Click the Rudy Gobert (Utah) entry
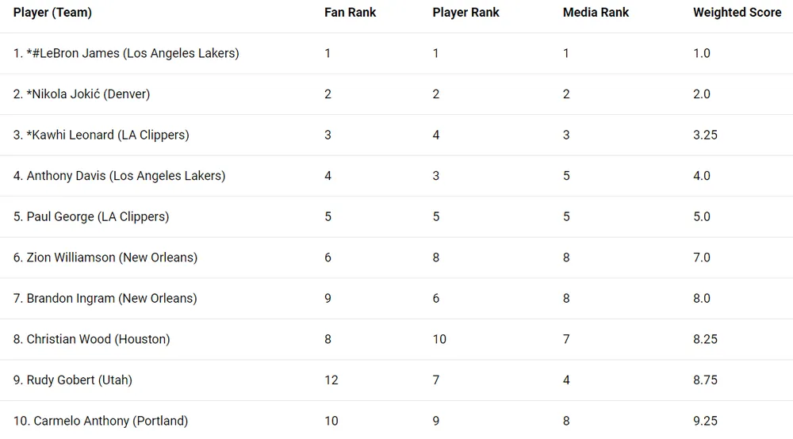Viewport: 793px width, 439px height. click(73, 380)
